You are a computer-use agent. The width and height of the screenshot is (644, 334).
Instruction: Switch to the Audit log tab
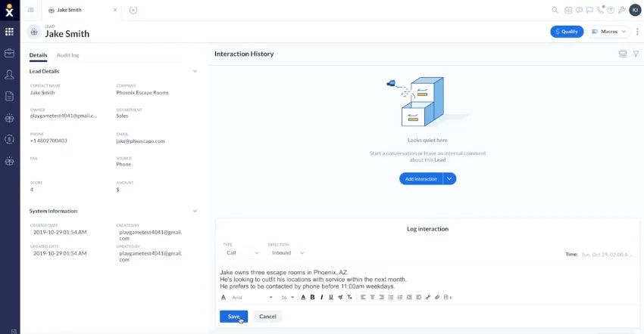pyautogui.click(x=67, y=55)
